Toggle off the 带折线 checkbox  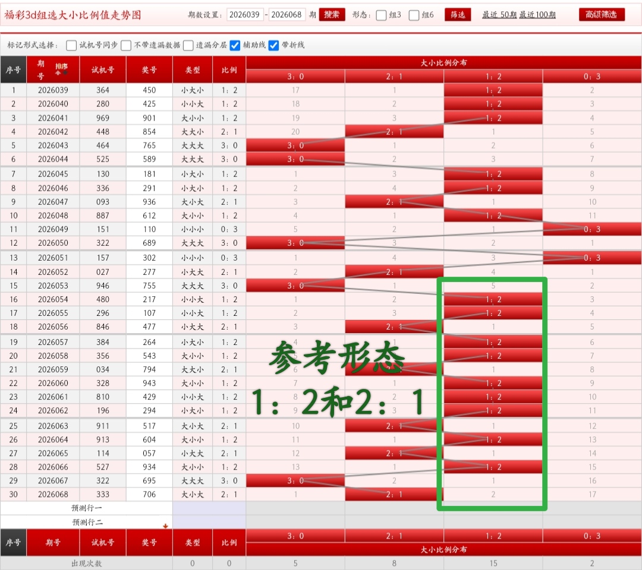click(273, 45)
